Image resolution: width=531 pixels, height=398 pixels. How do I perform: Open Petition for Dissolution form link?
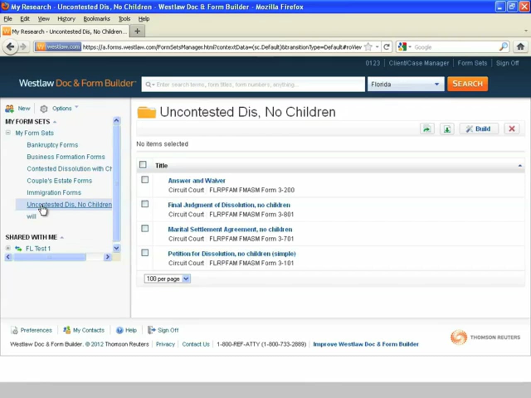pos(231,254)
